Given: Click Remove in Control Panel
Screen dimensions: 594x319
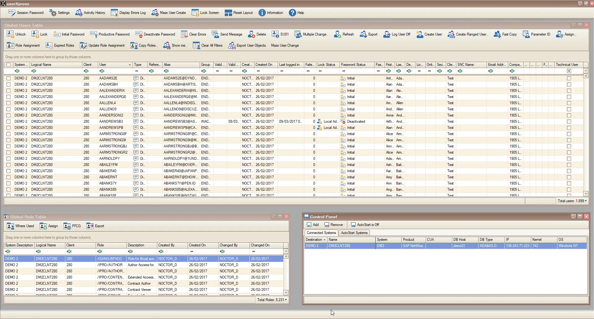Looking at the screenshot, I should pos(333,225).
